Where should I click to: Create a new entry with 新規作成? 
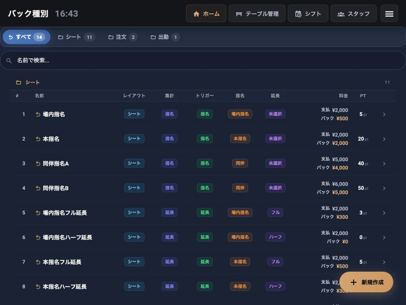[366, 282]
